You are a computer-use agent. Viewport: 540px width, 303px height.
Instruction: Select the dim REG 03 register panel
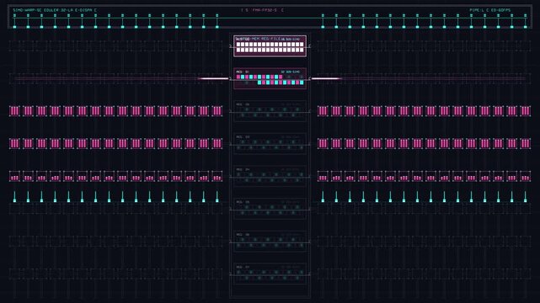[270, 144]
